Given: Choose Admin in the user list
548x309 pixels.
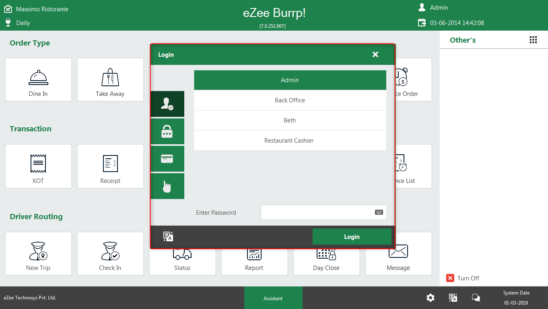Looking at the screenshot, I should coord(290,80).
